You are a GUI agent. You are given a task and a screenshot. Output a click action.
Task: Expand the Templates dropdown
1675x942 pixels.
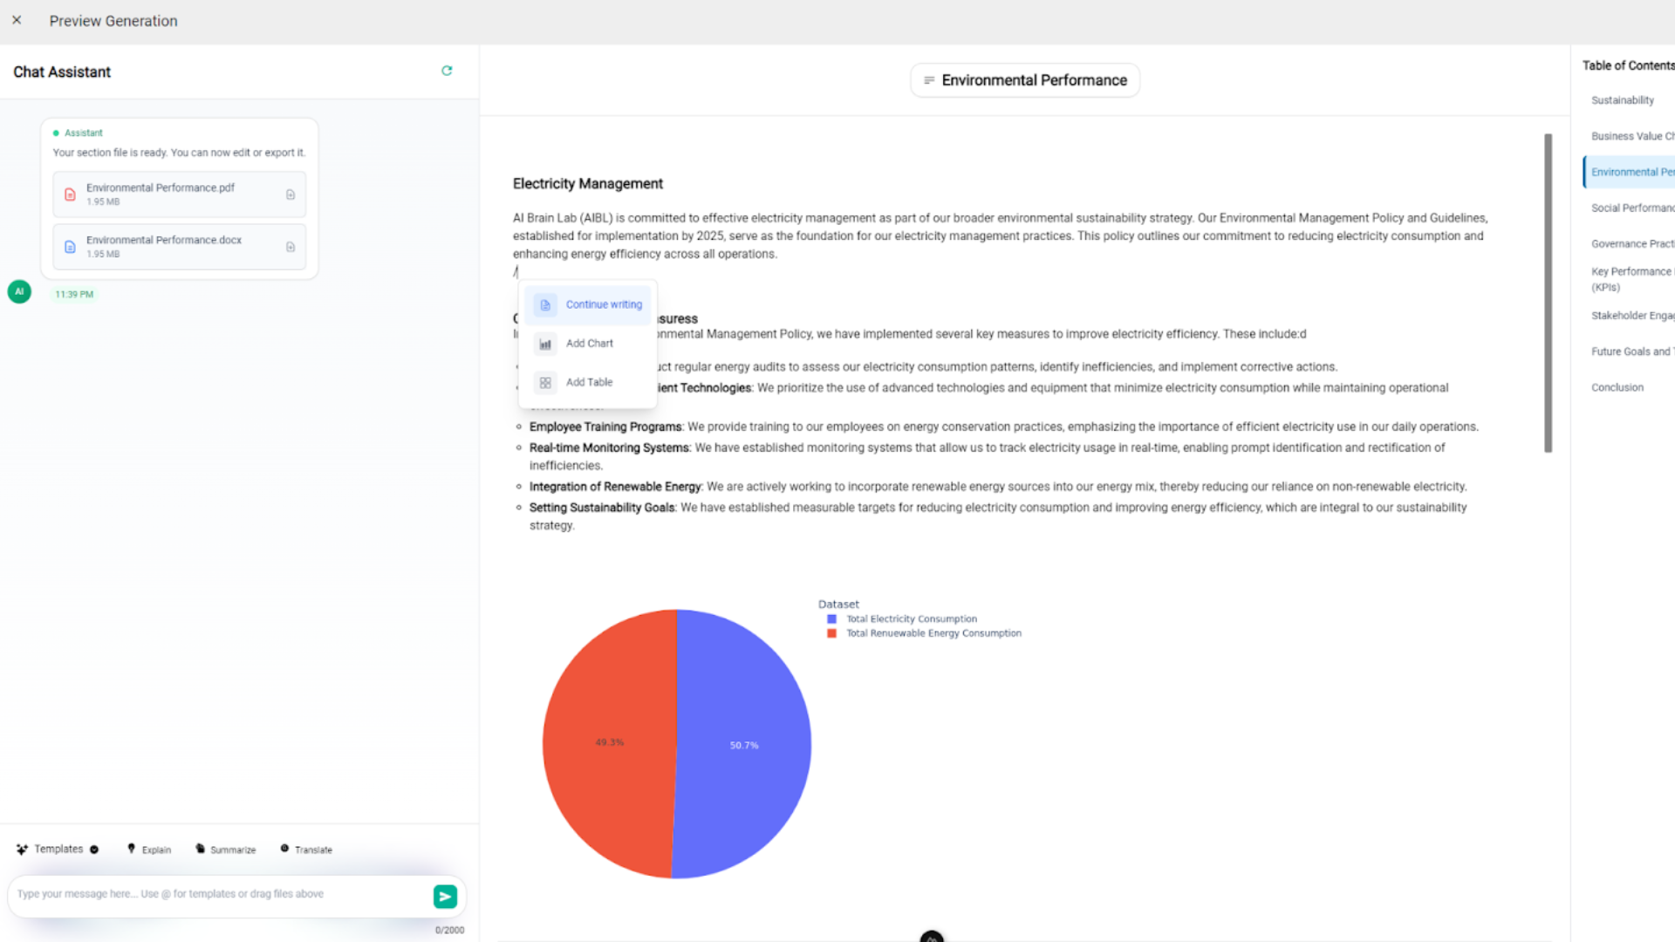pyautogui.click(x=58, y=850)
